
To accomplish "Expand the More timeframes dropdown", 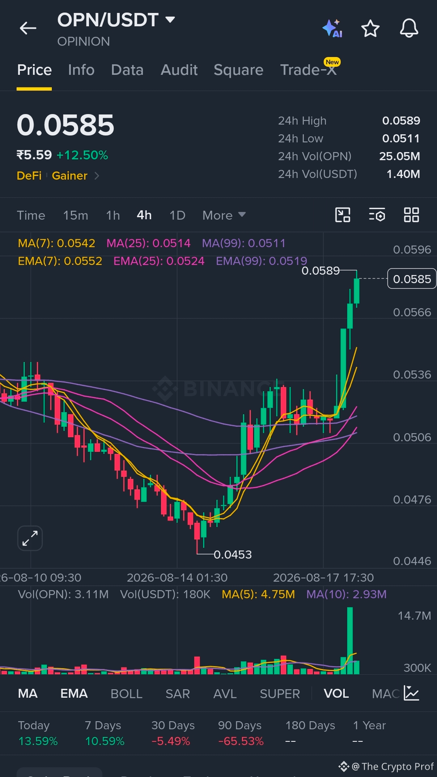I will pyautogui.click(x=224, y=215).
